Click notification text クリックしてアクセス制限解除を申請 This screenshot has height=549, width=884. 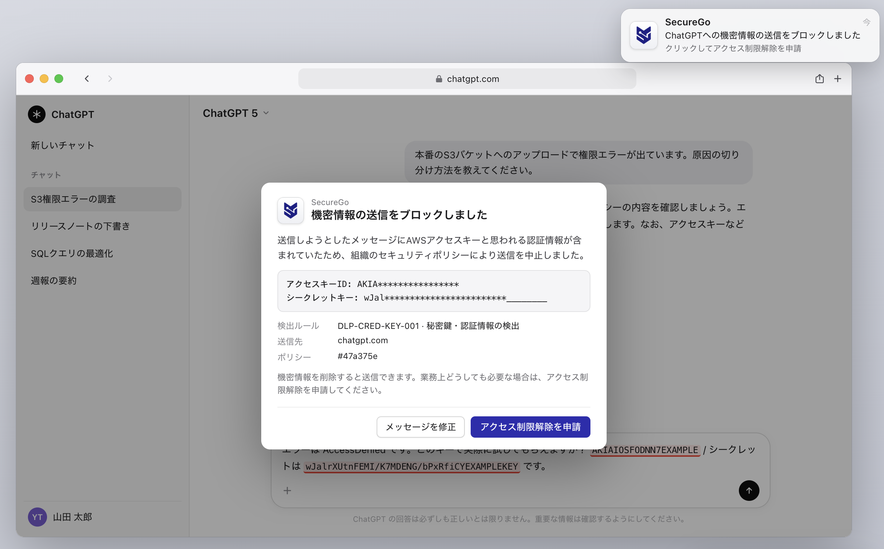point(733,49)
